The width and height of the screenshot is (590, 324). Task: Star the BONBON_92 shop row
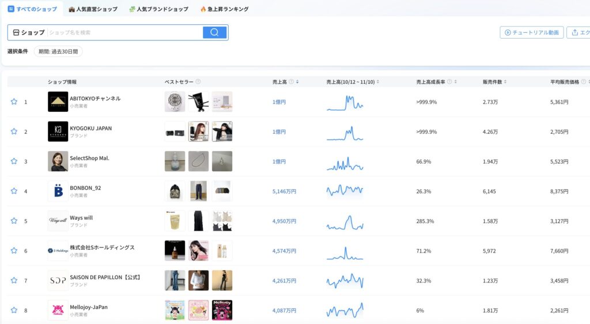coord(14,191)
